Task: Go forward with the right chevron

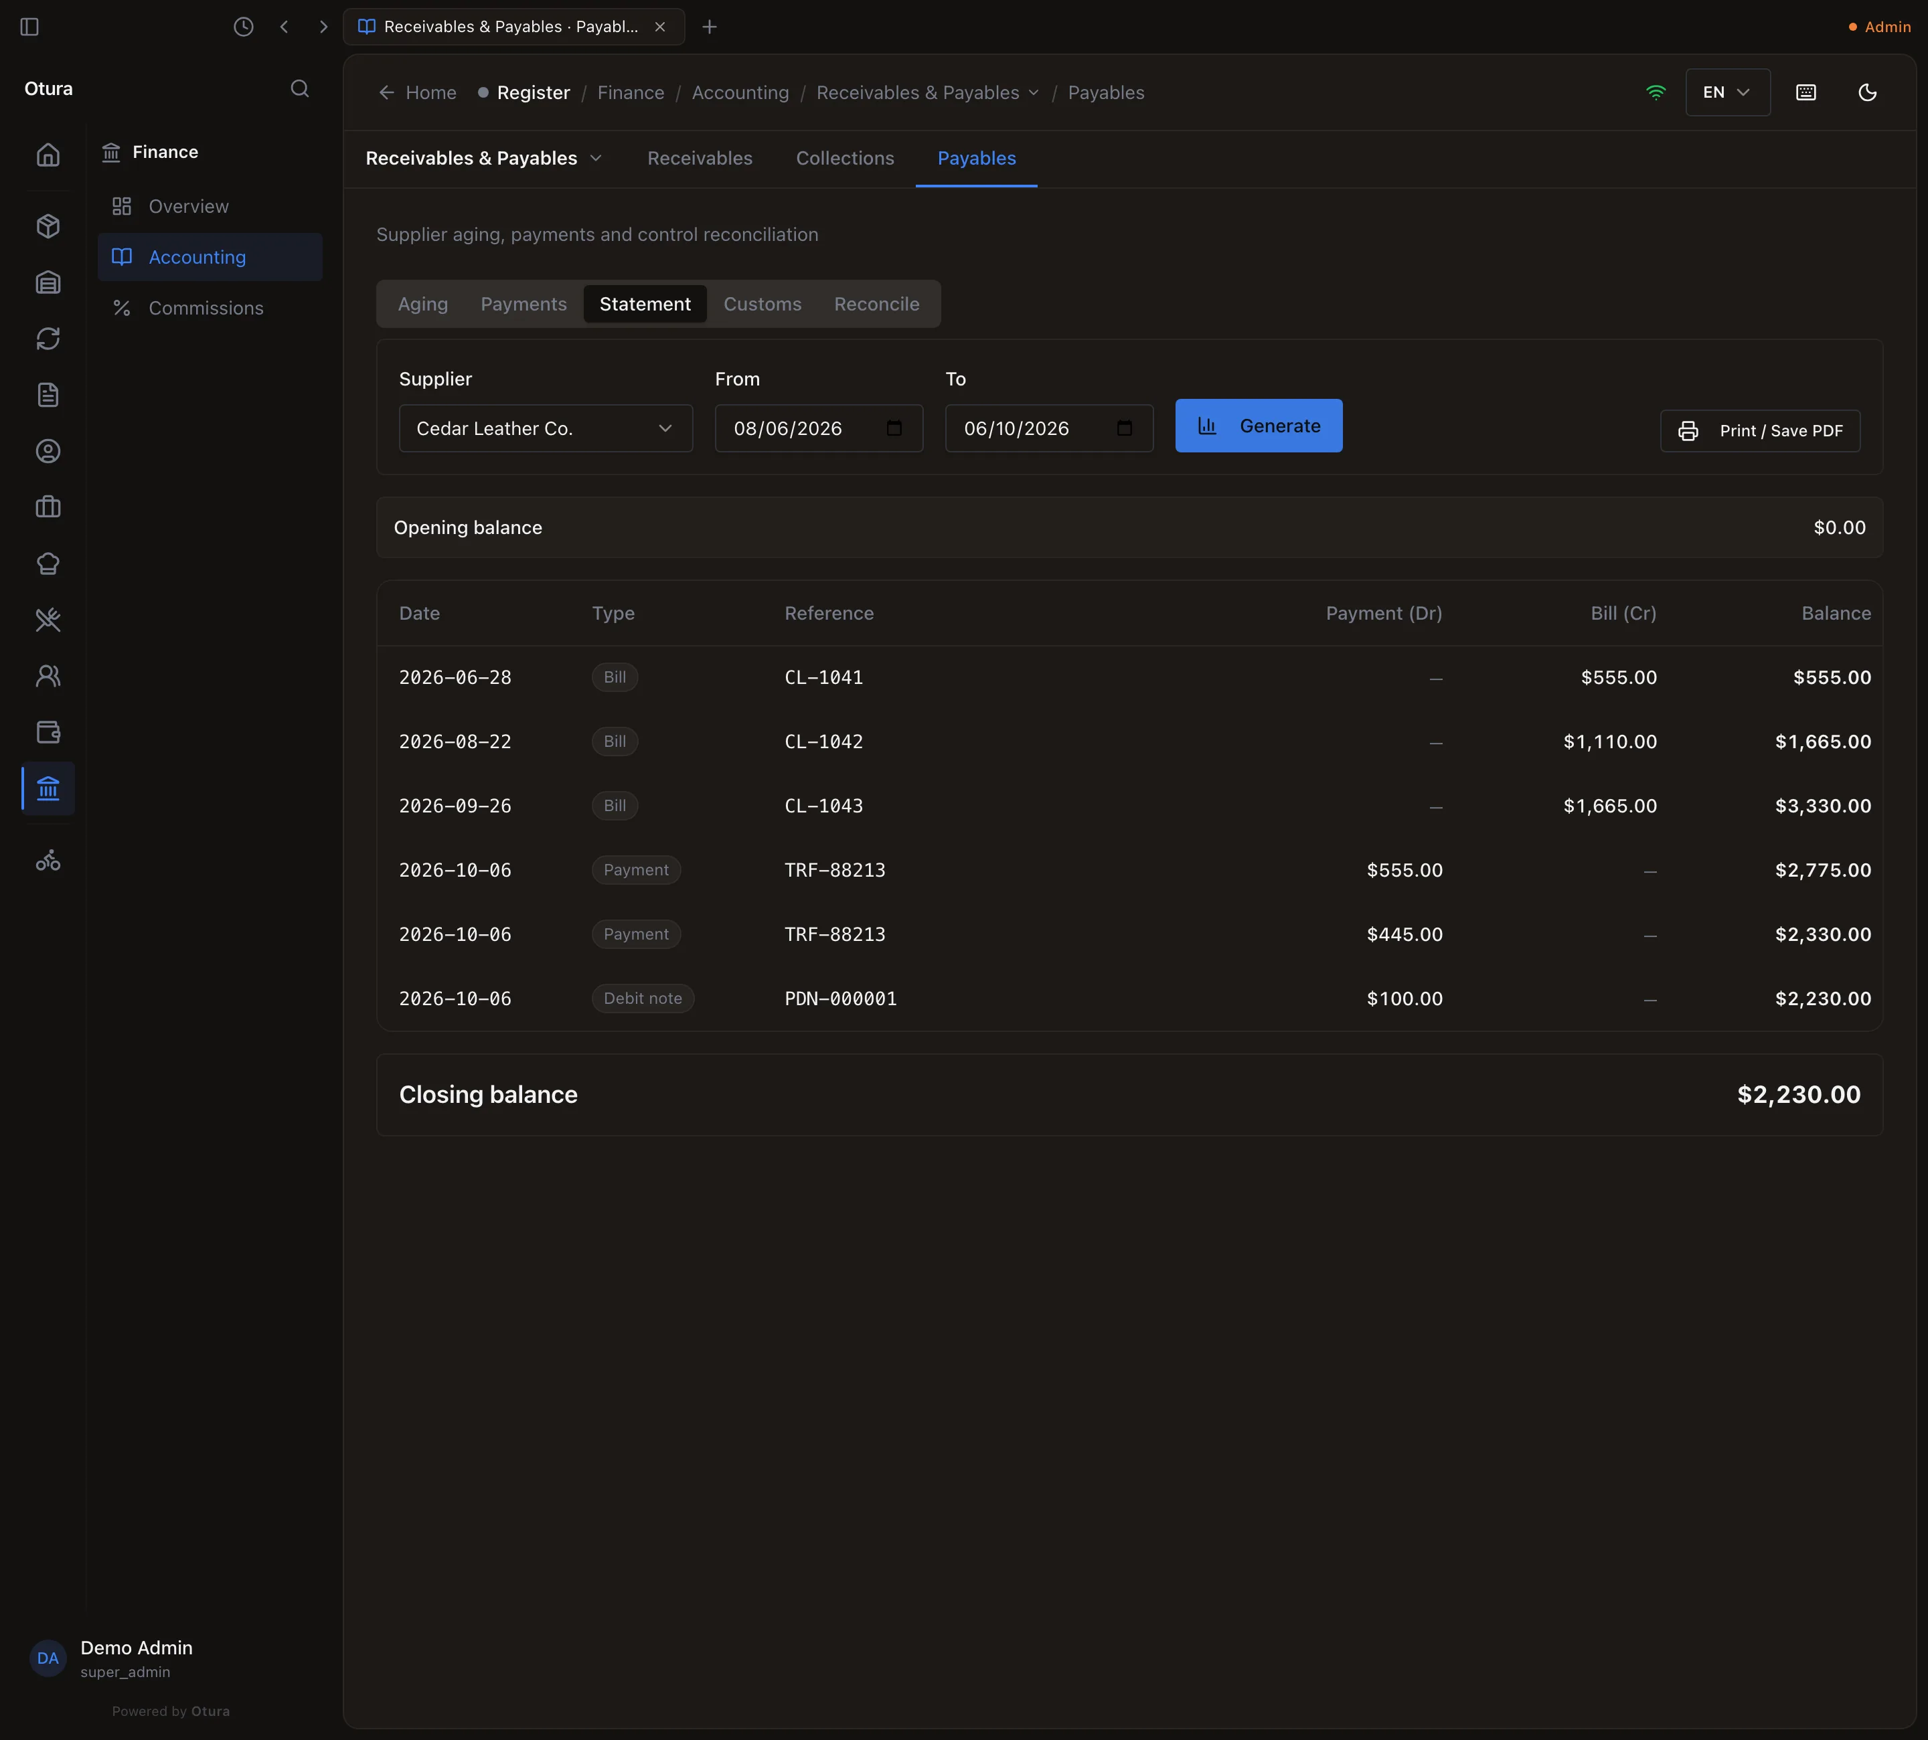Action: point(323,27)
